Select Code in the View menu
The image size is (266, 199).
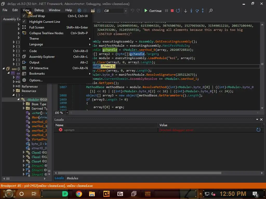56,51
